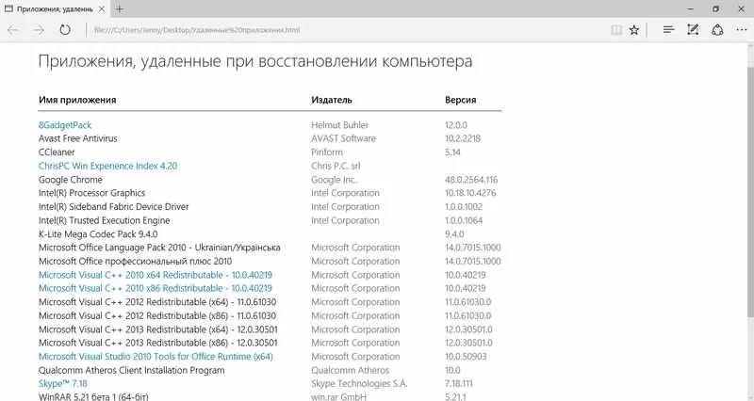Open reading view book icon
Viewport: 754px width, 401px height.
point(616,30)
